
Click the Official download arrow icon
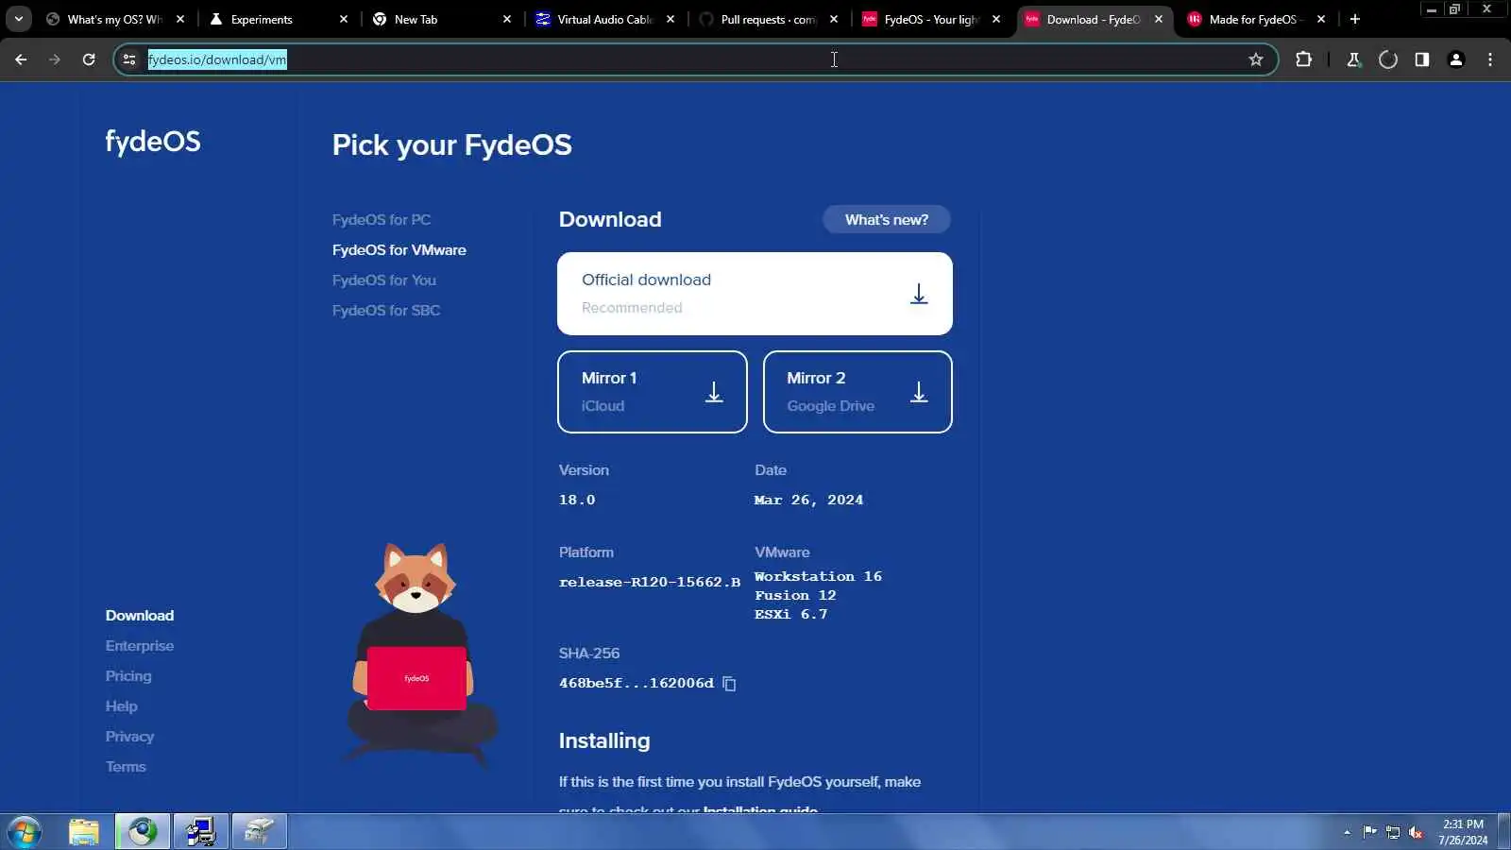919,294
